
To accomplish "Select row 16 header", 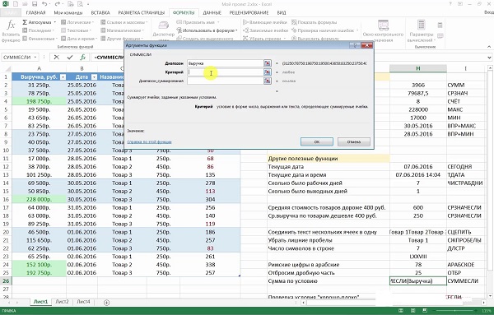I will coord(6,200).
